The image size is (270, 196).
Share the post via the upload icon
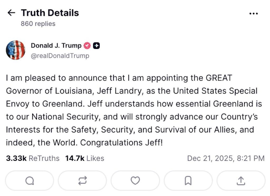coord(241,180)
